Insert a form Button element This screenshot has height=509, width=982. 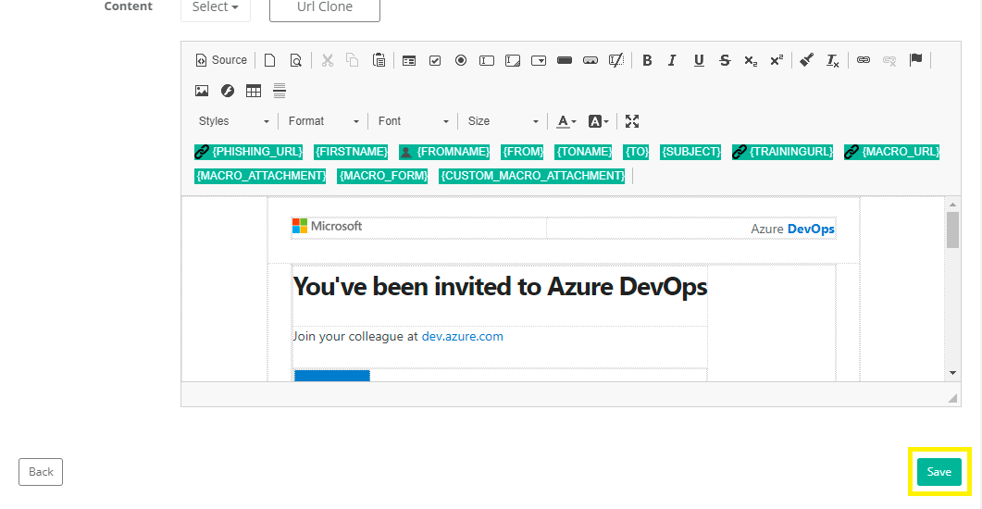click(x=565, y=60)
